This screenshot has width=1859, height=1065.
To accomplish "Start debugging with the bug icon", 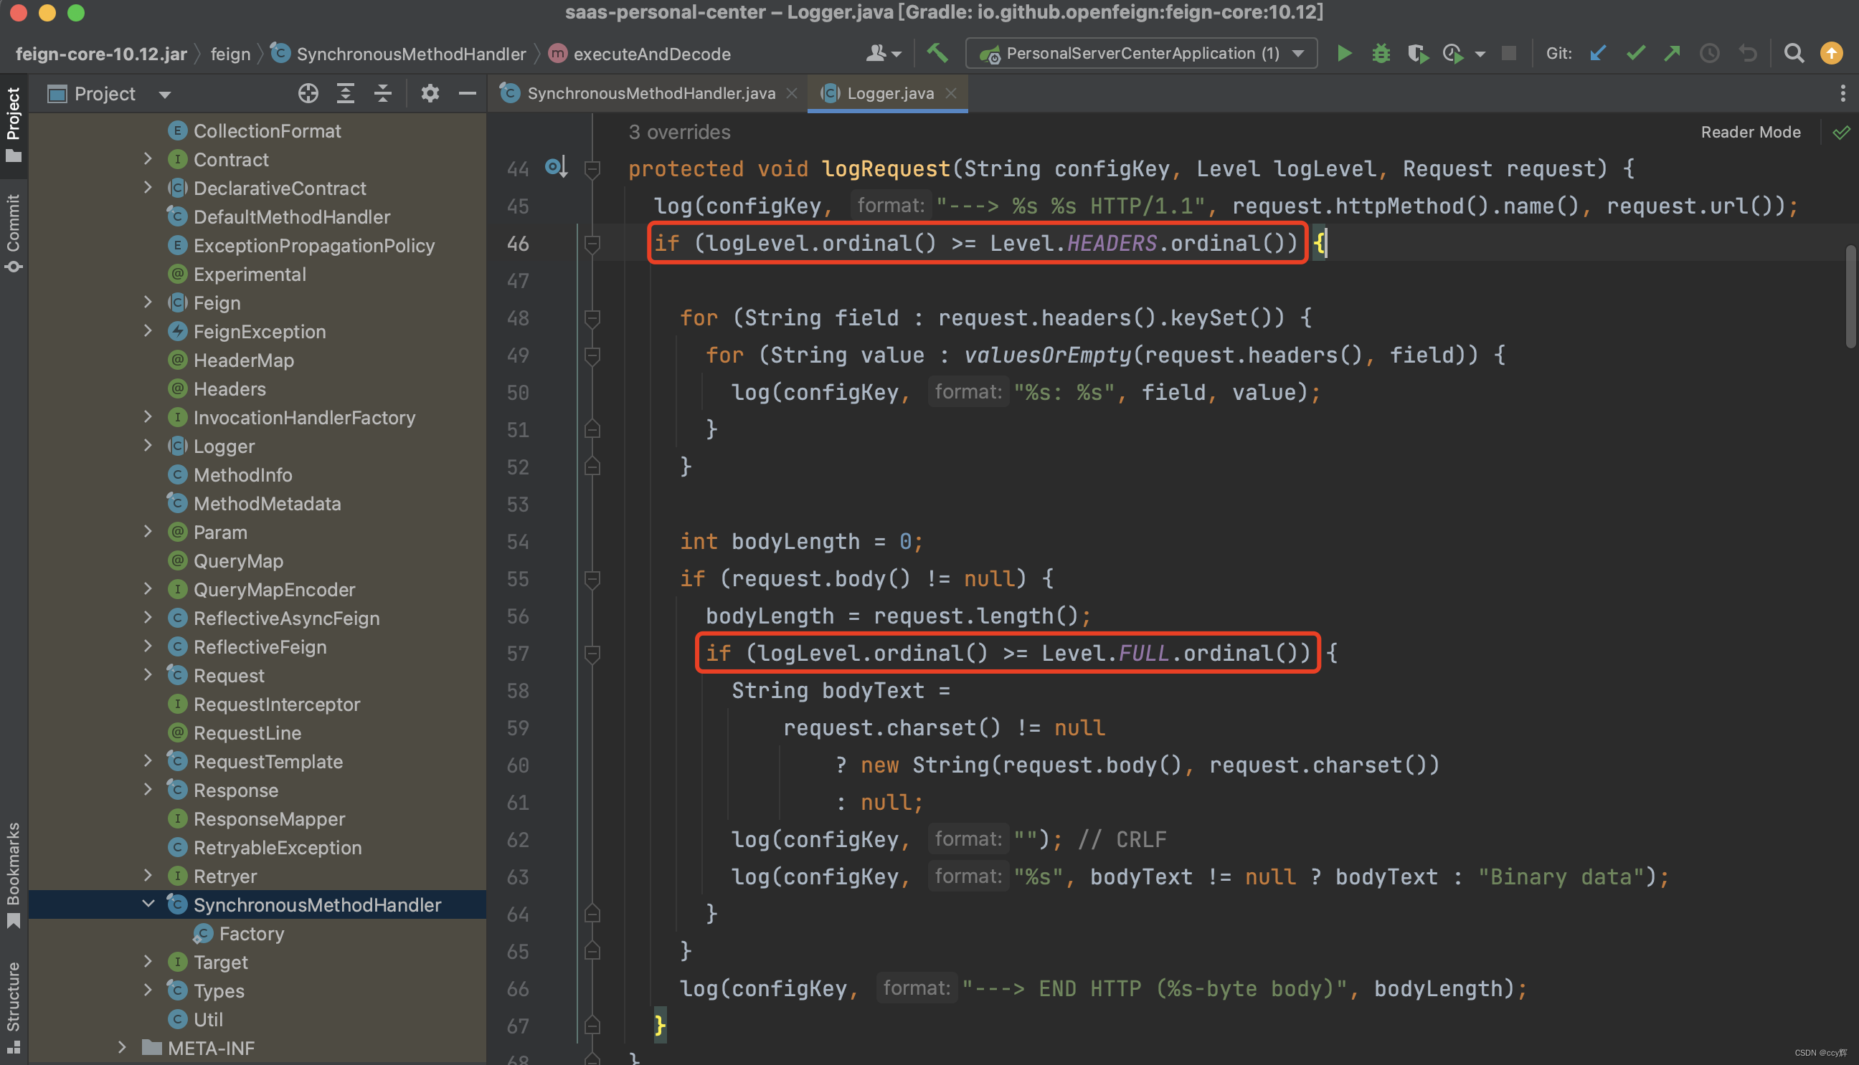I will tap(1381, 54).
